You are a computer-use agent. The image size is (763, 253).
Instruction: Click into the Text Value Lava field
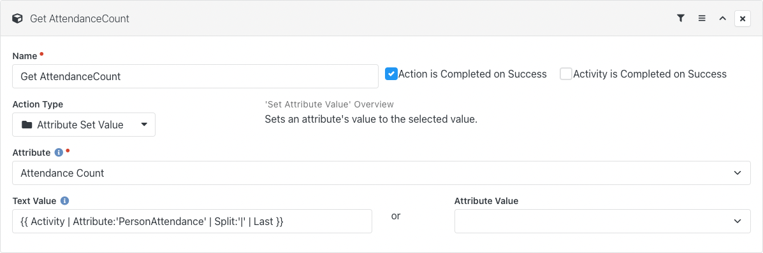[x=193, y=221]
